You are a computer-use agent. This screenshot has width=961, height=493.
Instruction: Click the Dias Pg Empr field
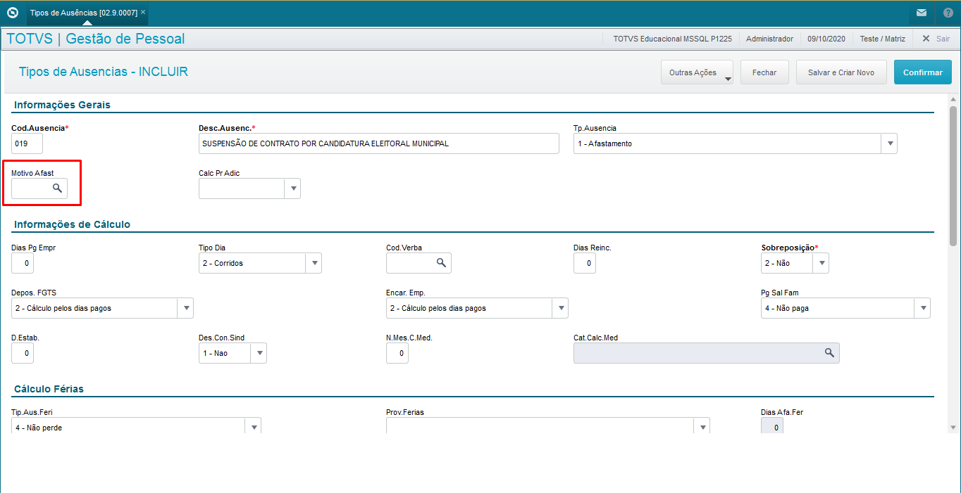(23, 263)
